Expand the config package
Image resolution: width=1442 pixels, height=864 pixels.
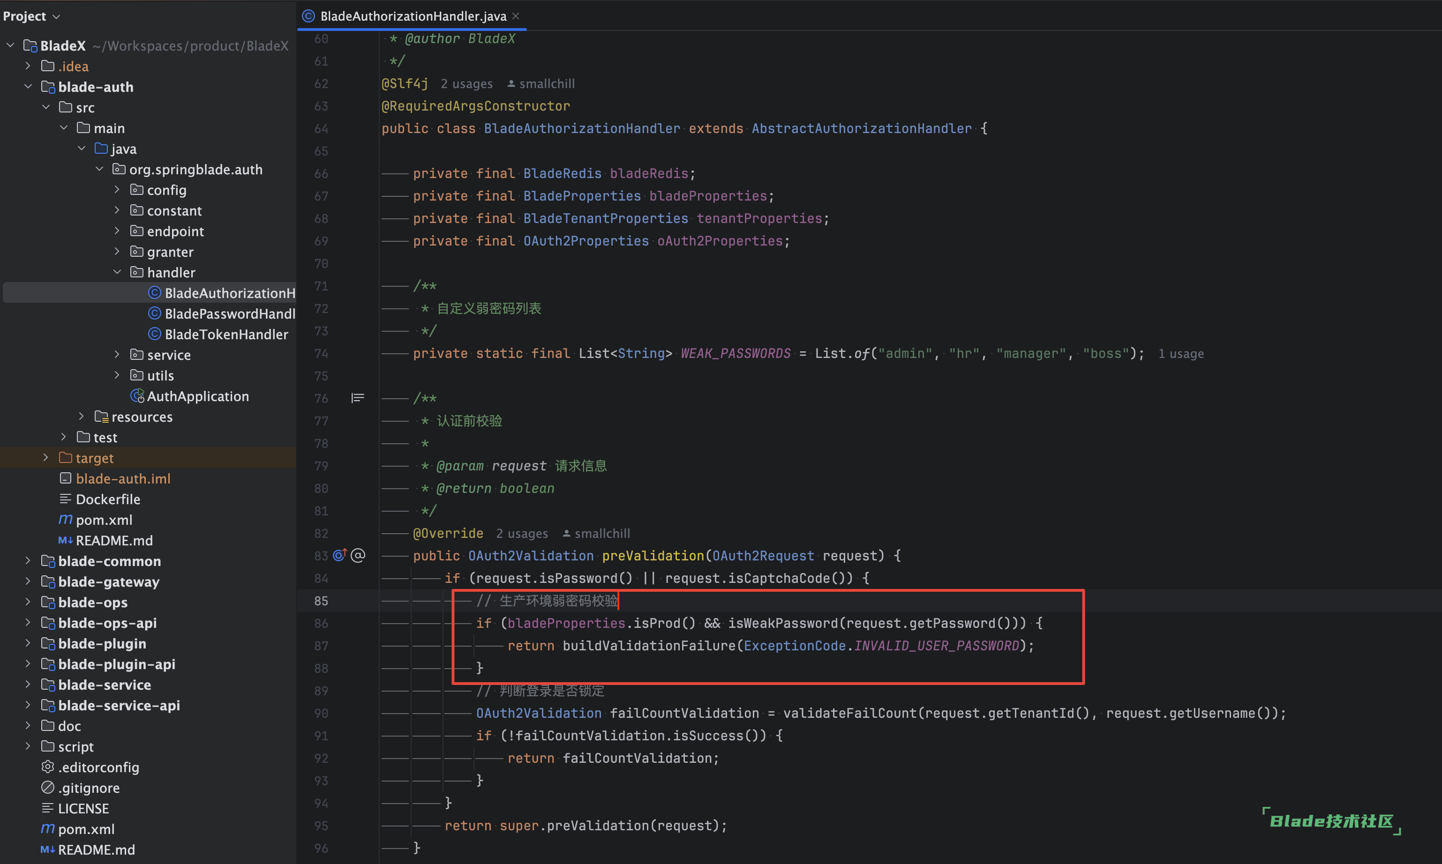(117, 190)
